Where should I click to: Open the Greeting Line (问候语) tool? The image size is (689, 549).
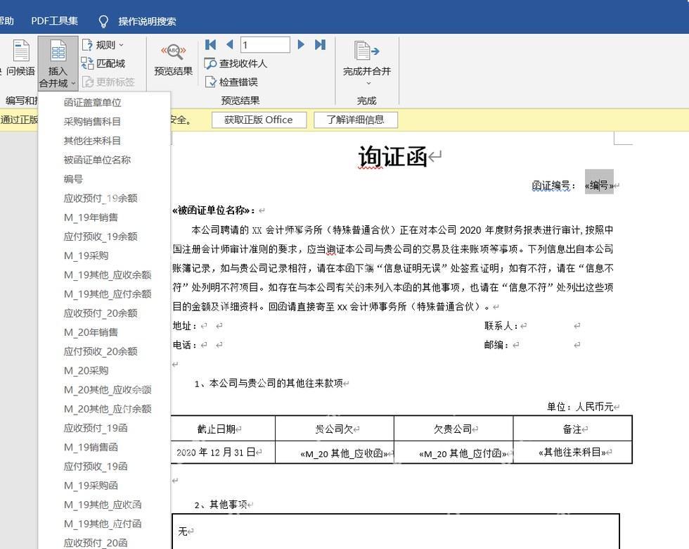(20, 57)
